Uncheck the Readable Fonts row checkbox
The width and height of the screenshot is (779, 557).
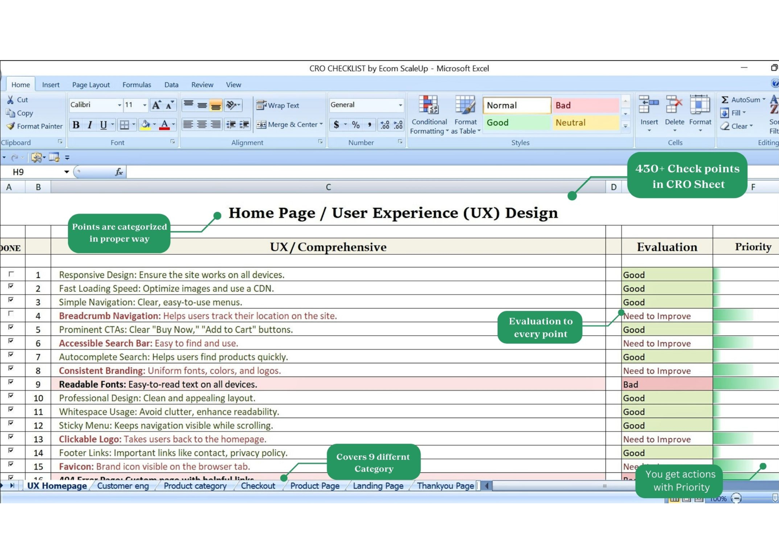coord(11,381)
